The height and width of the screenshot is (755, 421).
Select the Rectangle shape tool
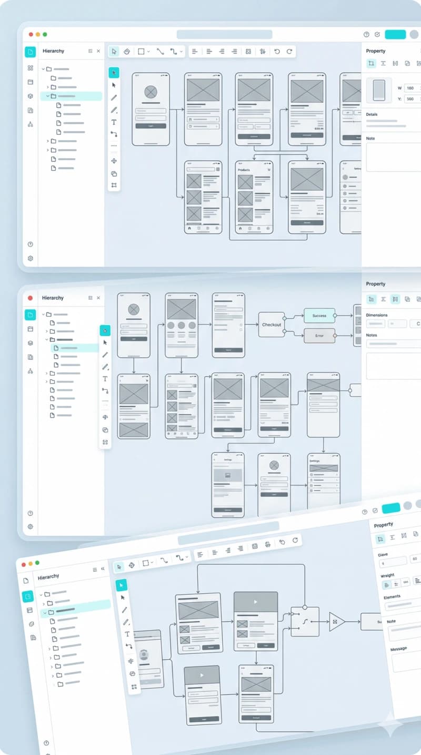140,51
